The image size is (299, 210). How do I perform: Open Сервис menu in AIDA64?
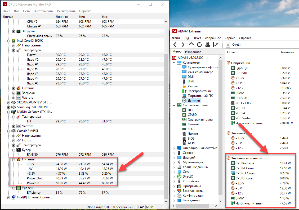pyautogui.click(x=230, y=38)
